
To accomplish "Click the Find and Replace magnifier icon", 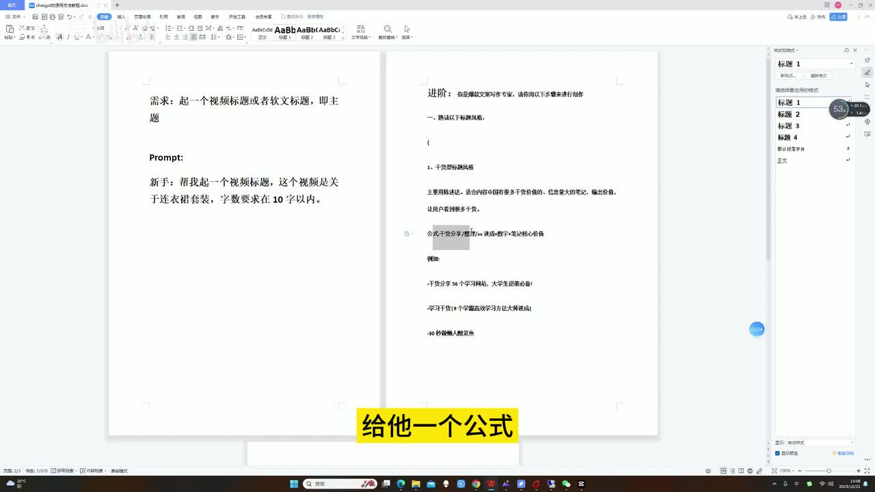I will click(x=387, y=29).
